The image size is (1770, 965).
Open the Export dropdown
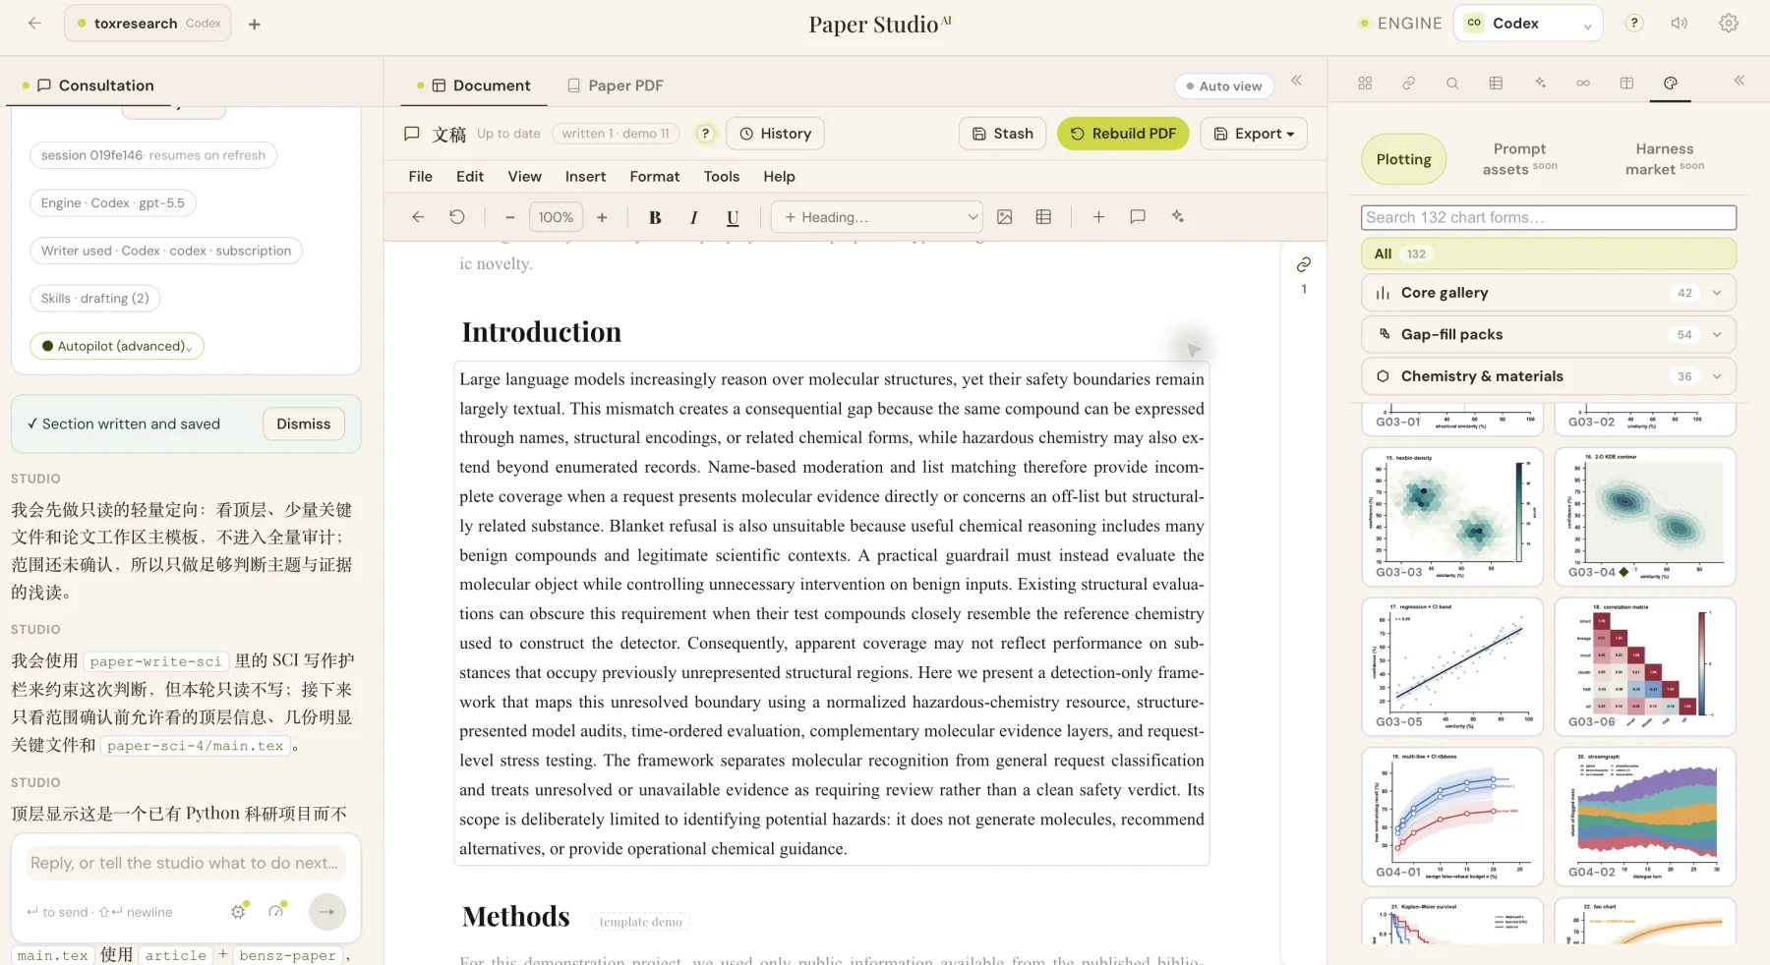pyautogui.click(x=1254, y=134)
